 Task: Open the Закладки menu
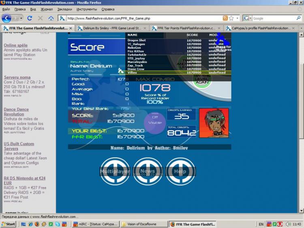[64, 9]
